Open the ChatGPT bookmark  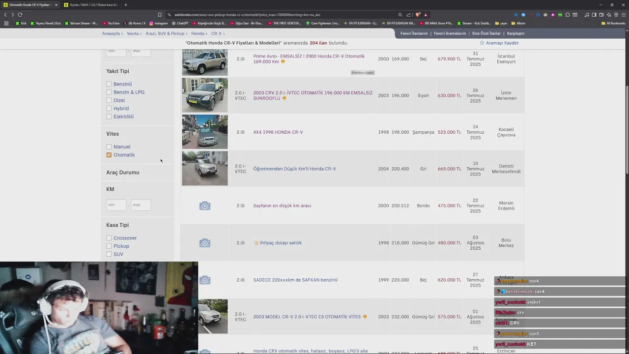click(x=180, y=23)
